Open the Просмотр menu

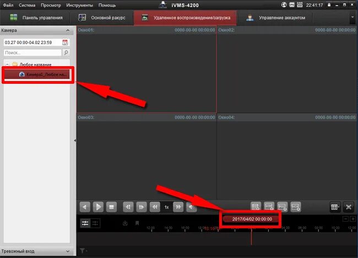(x=51, y=5)
